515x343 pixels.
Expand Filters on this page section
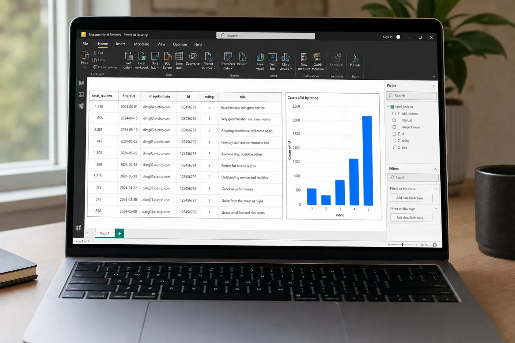tap(436, 209)
